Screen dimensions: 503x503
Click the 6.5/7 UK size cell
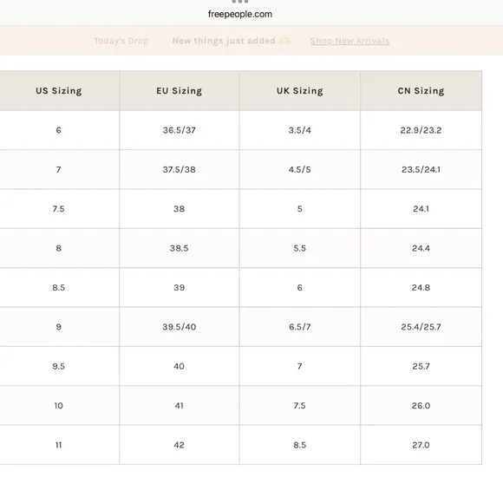tap(299, 327)
